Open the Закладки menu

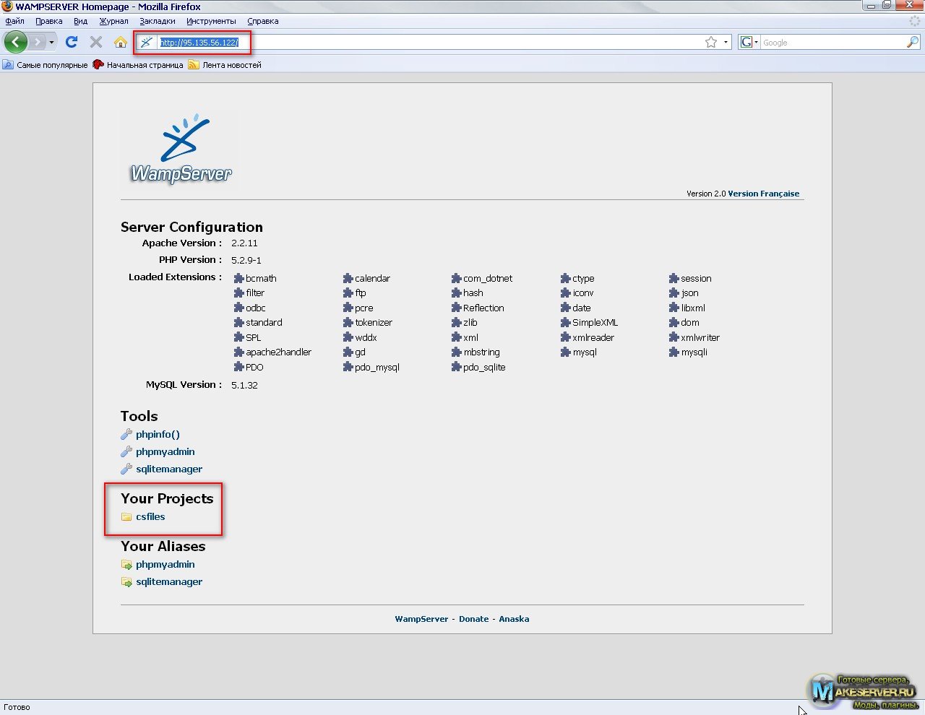[158, 21]
